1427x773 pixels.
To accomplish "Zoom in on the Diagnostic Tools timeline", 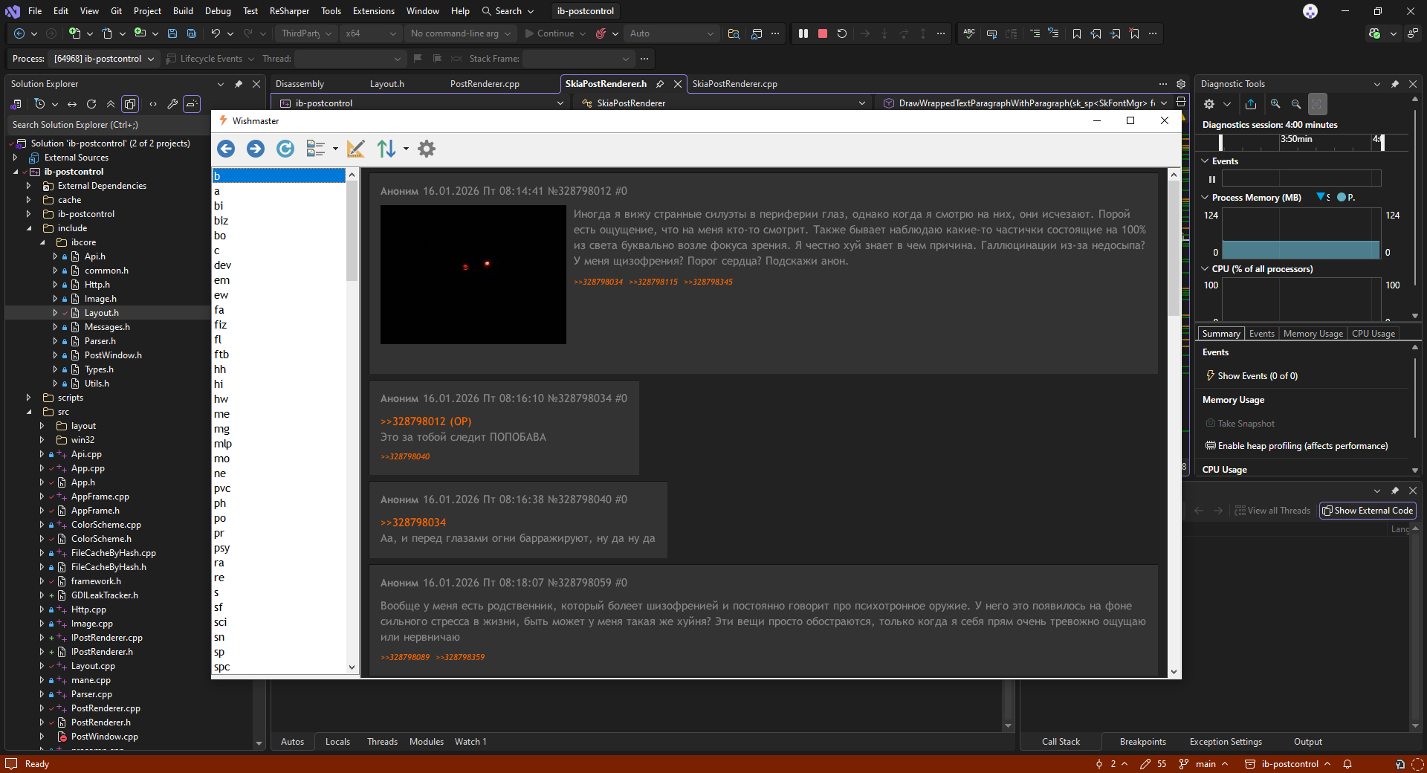I will pyautogui.click(x=1275, y=104).
